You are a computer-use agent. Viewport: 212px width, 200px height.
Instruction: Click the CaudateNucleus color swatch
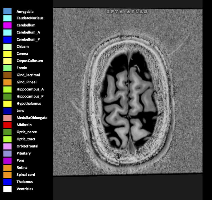pos(7,18)
